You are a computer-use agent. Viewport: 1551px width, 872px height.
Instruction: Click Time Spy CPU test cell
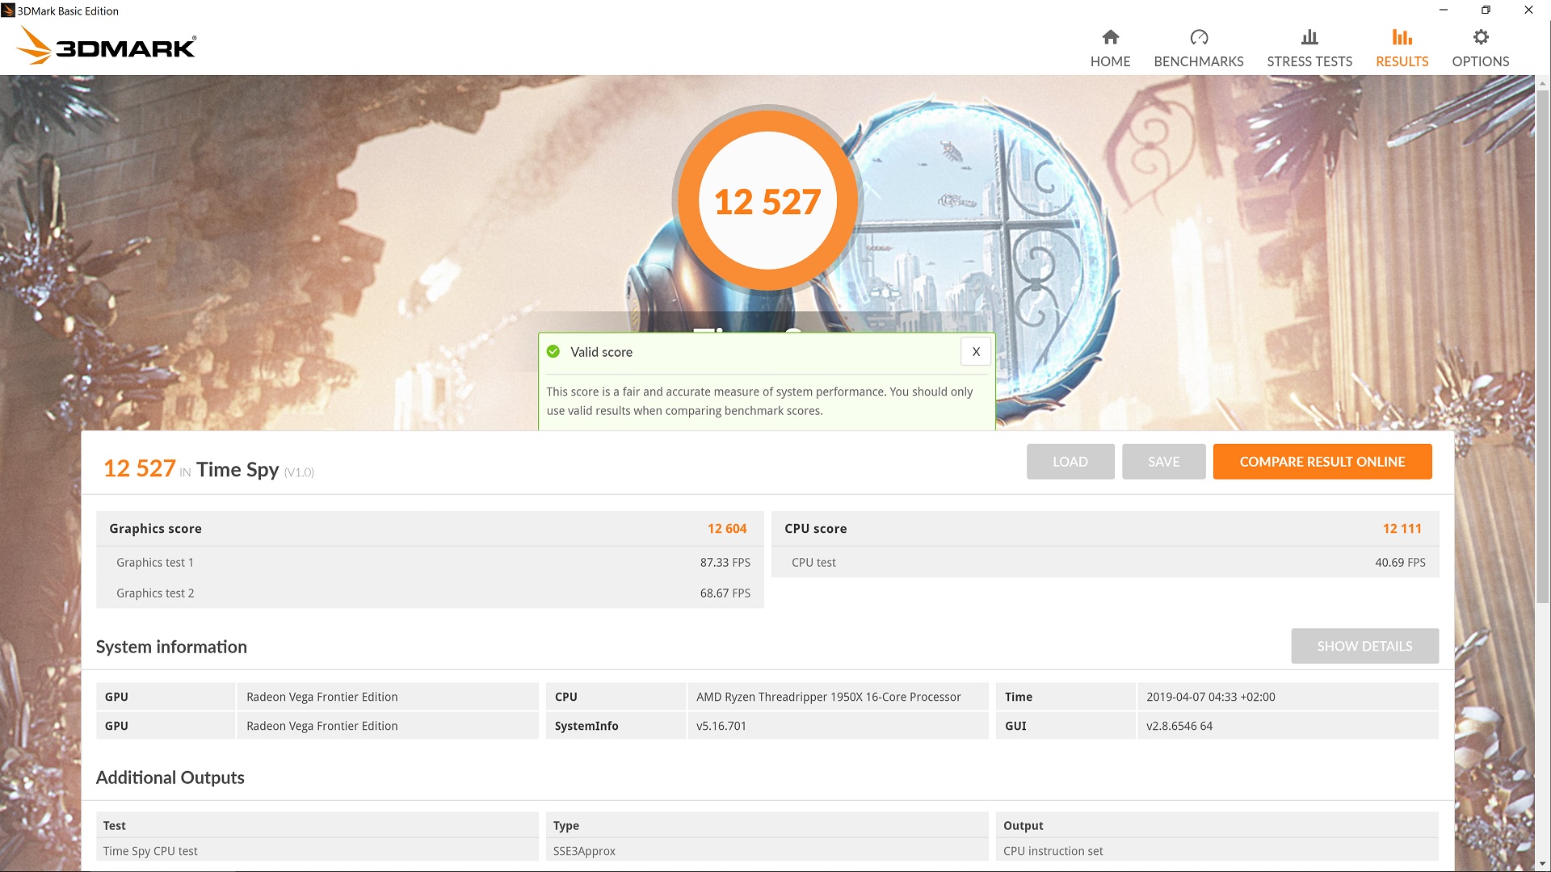317,851
